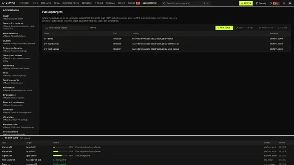This screenshot has height=165, width=294.
Task: Open the IP Pools menu
Action: 99,3
